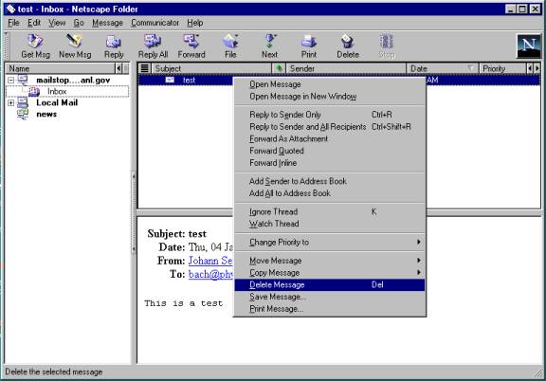Click the right column-scroll arrow beside Priority
The width and height of the screenshot is (546, 381).
pos(537,68)
